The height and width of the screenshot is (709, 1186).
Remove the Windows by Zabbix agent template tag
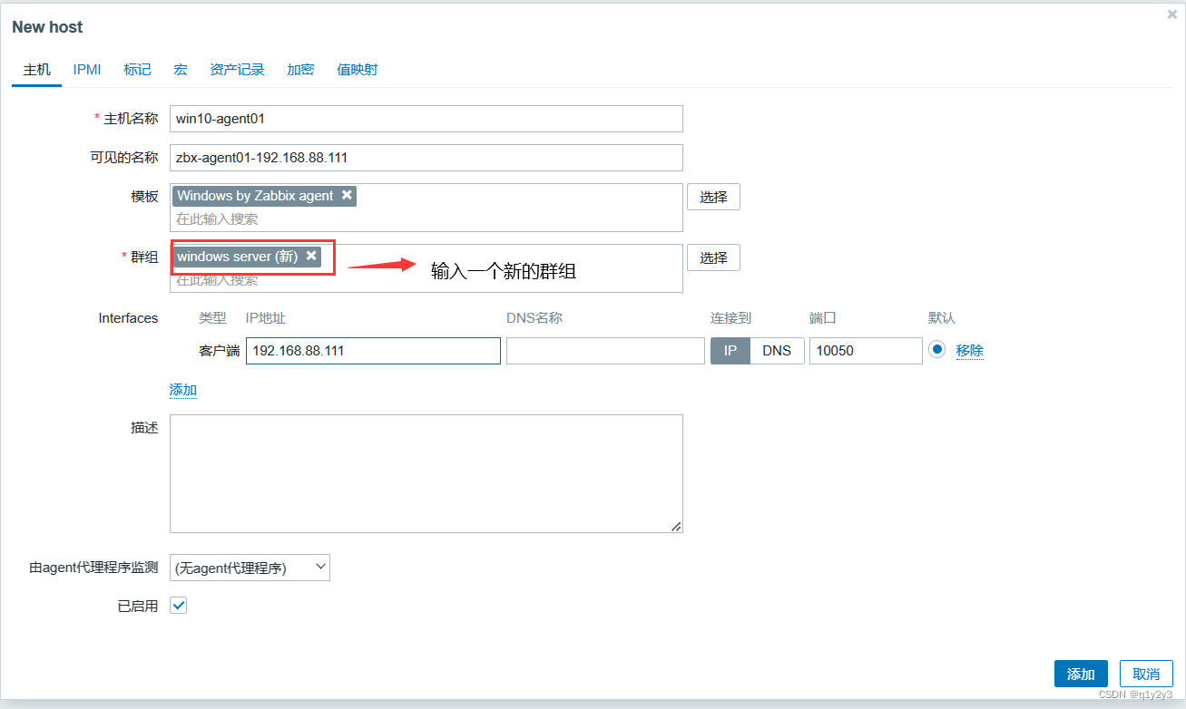347,195
